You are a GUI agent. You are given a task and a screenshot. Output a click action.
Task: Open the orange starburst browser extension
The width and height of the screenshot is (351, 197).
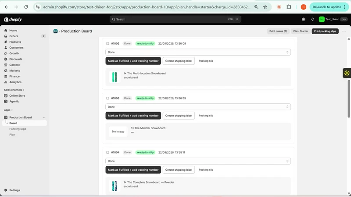pyautogui.click(x=279, y=7)
